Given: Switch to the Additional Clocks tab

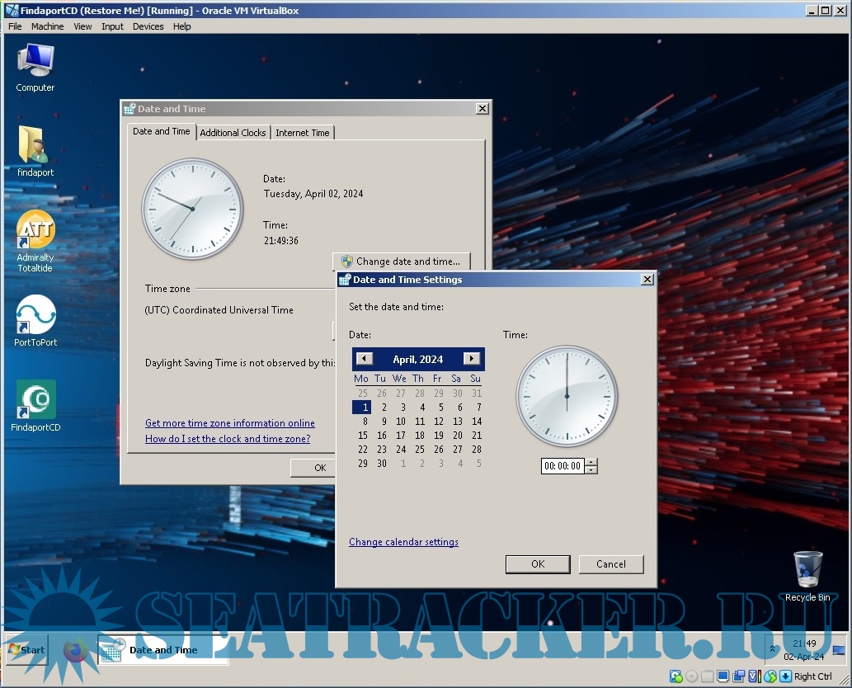Looking at the screenshot, I should pos(233,133).
